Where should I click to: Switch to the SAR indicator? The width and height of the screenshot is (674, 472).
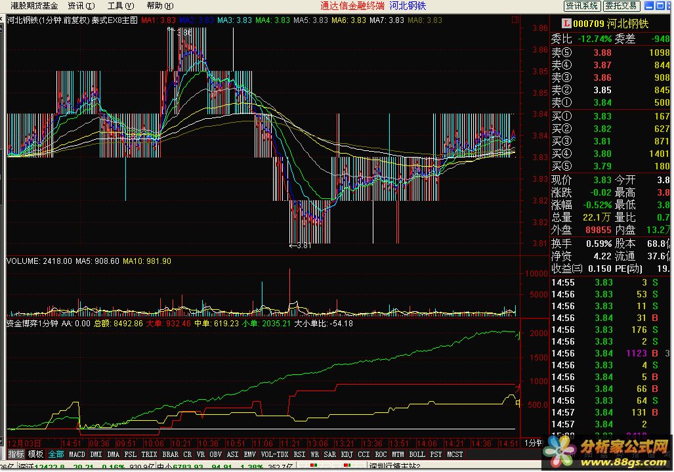pos(329,454)
